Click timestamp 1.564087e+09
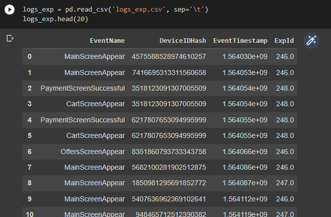Viewport: 331px width, 217px height. coord(245,183)
